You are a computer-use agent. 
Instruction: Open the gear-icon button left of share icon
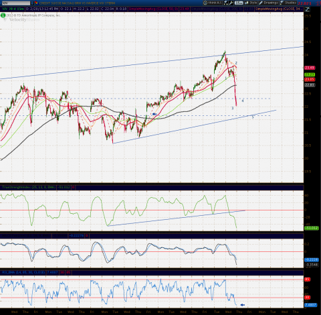[x=213, y=3]
